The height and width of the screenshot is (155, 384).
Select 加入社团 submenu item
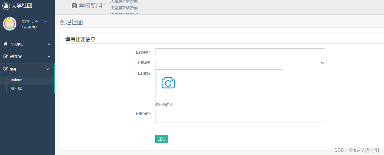(x=16, y=89)
